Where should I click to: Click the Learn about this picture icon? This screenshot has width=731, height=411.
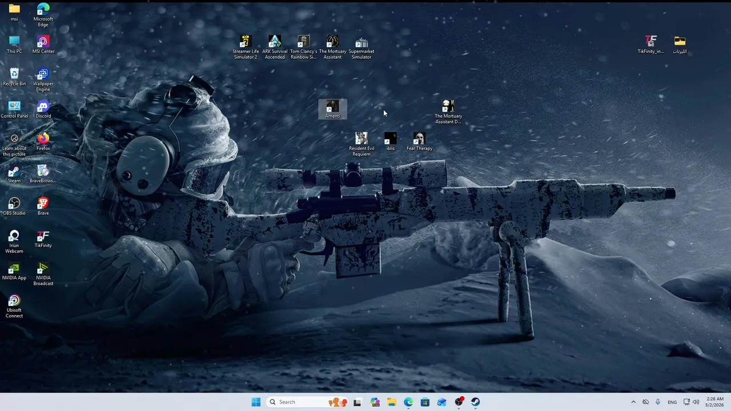coord(14,145)
